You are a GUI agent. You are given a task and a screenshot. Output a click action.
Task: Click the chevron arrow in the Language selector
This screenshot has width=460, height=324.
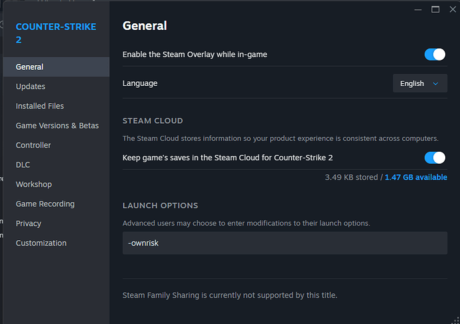point(436,84)
